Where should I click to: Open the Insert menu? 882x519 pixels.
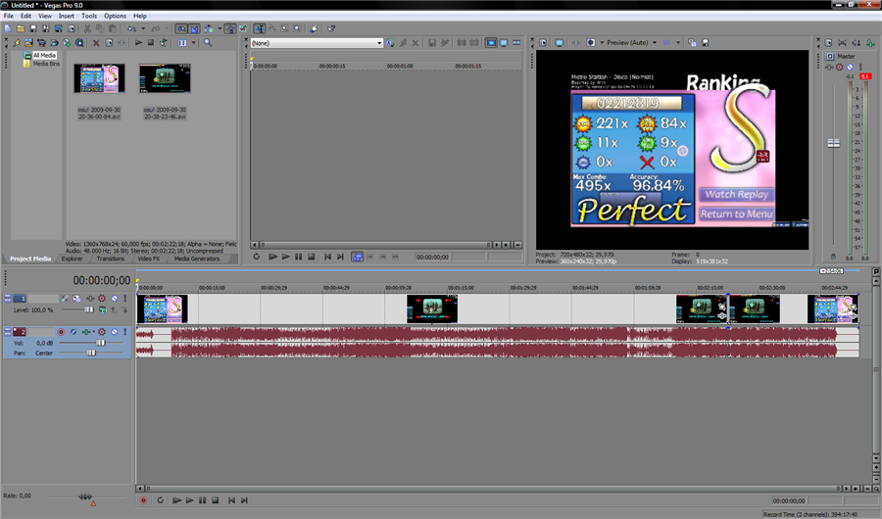coord(67,16)
